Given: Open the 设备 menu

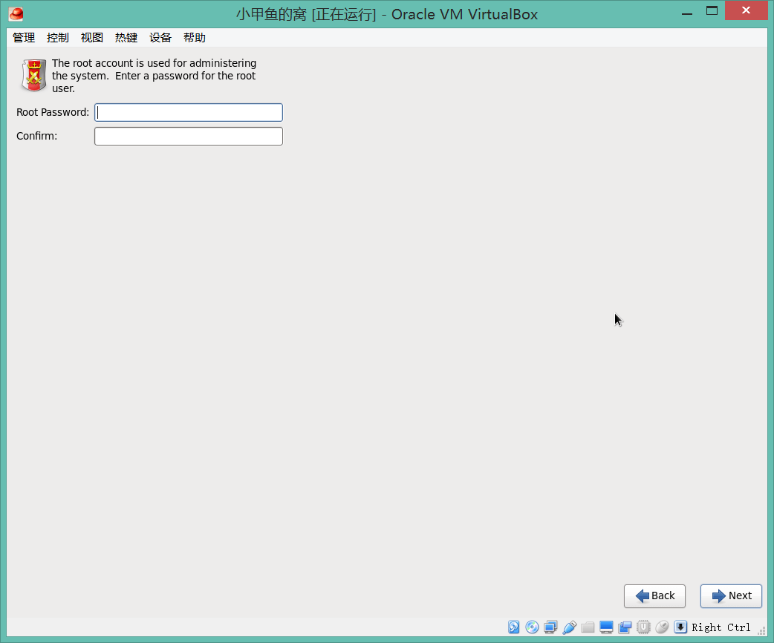Looking at the screenshot, I should coord(160,38).
